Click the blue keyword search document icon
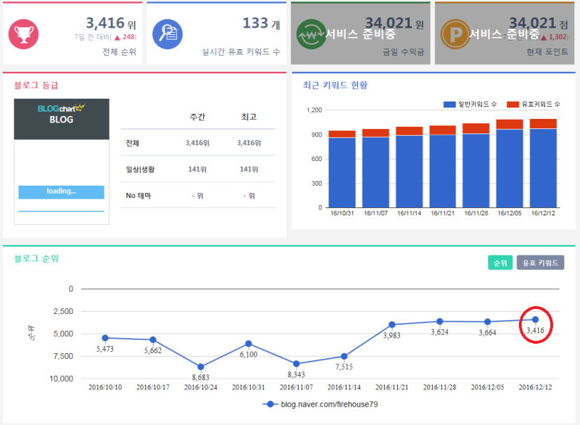Image resolution: width=580 pixels, height=425 pixels. (167, 34)
